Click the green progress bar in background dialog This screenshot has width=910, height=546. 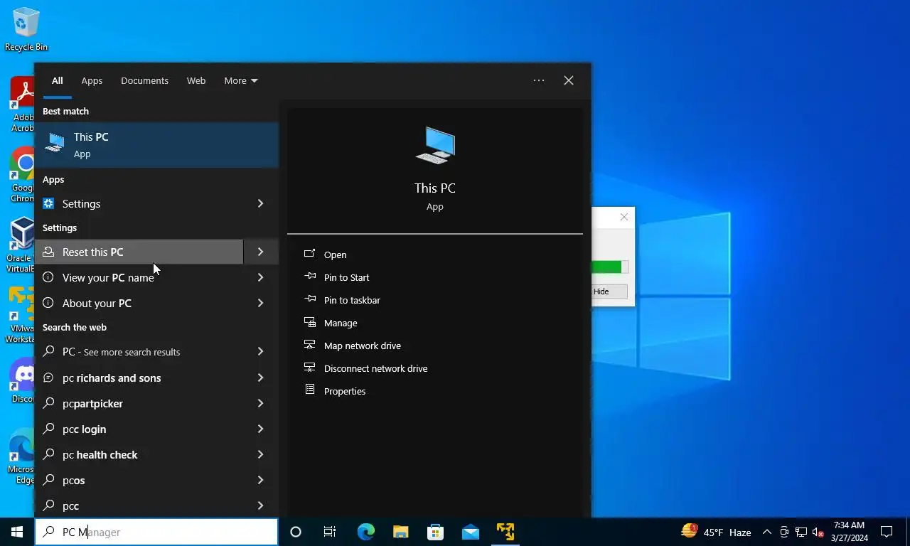(610, 267)
